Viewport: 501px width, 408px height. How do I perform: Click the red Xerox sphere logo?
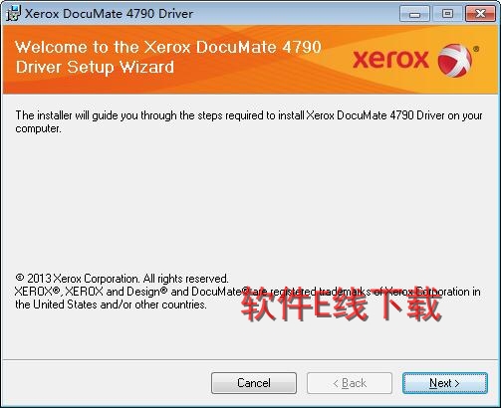click(x=454, y=61)
